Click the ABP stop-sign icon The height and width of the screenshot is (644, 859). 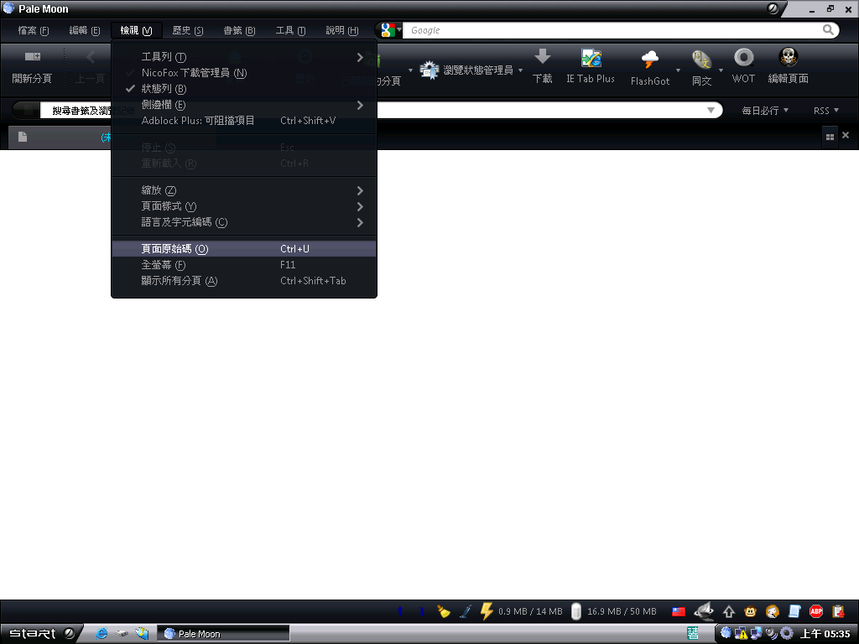tap(815, 611)
